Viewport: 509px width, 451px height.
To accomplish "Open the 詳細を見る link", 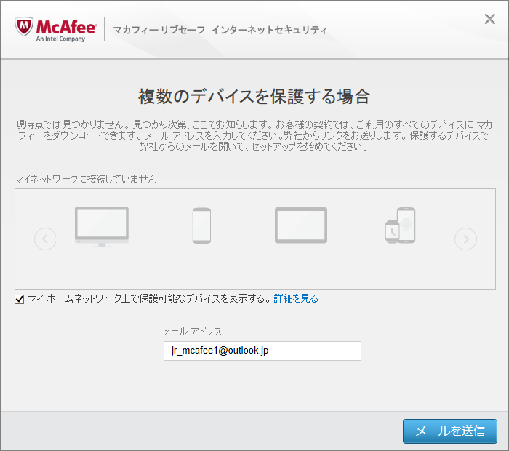I will coord(296,299).
